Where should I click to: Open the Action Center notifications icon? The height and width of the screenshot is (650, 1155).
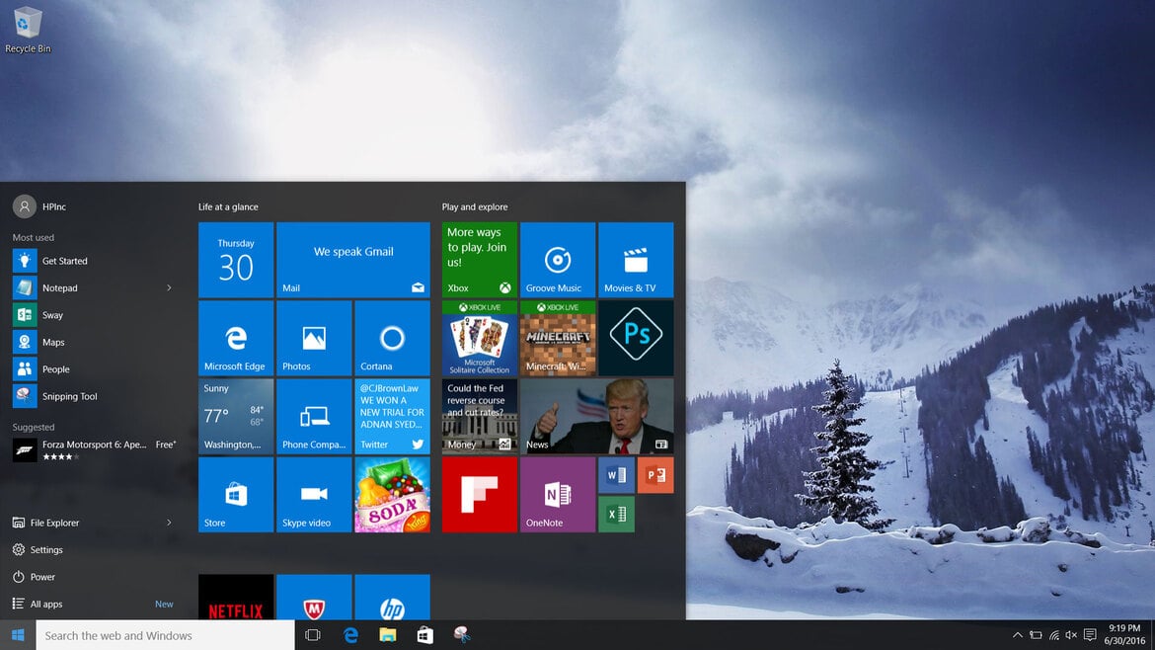click(1090, 635)
